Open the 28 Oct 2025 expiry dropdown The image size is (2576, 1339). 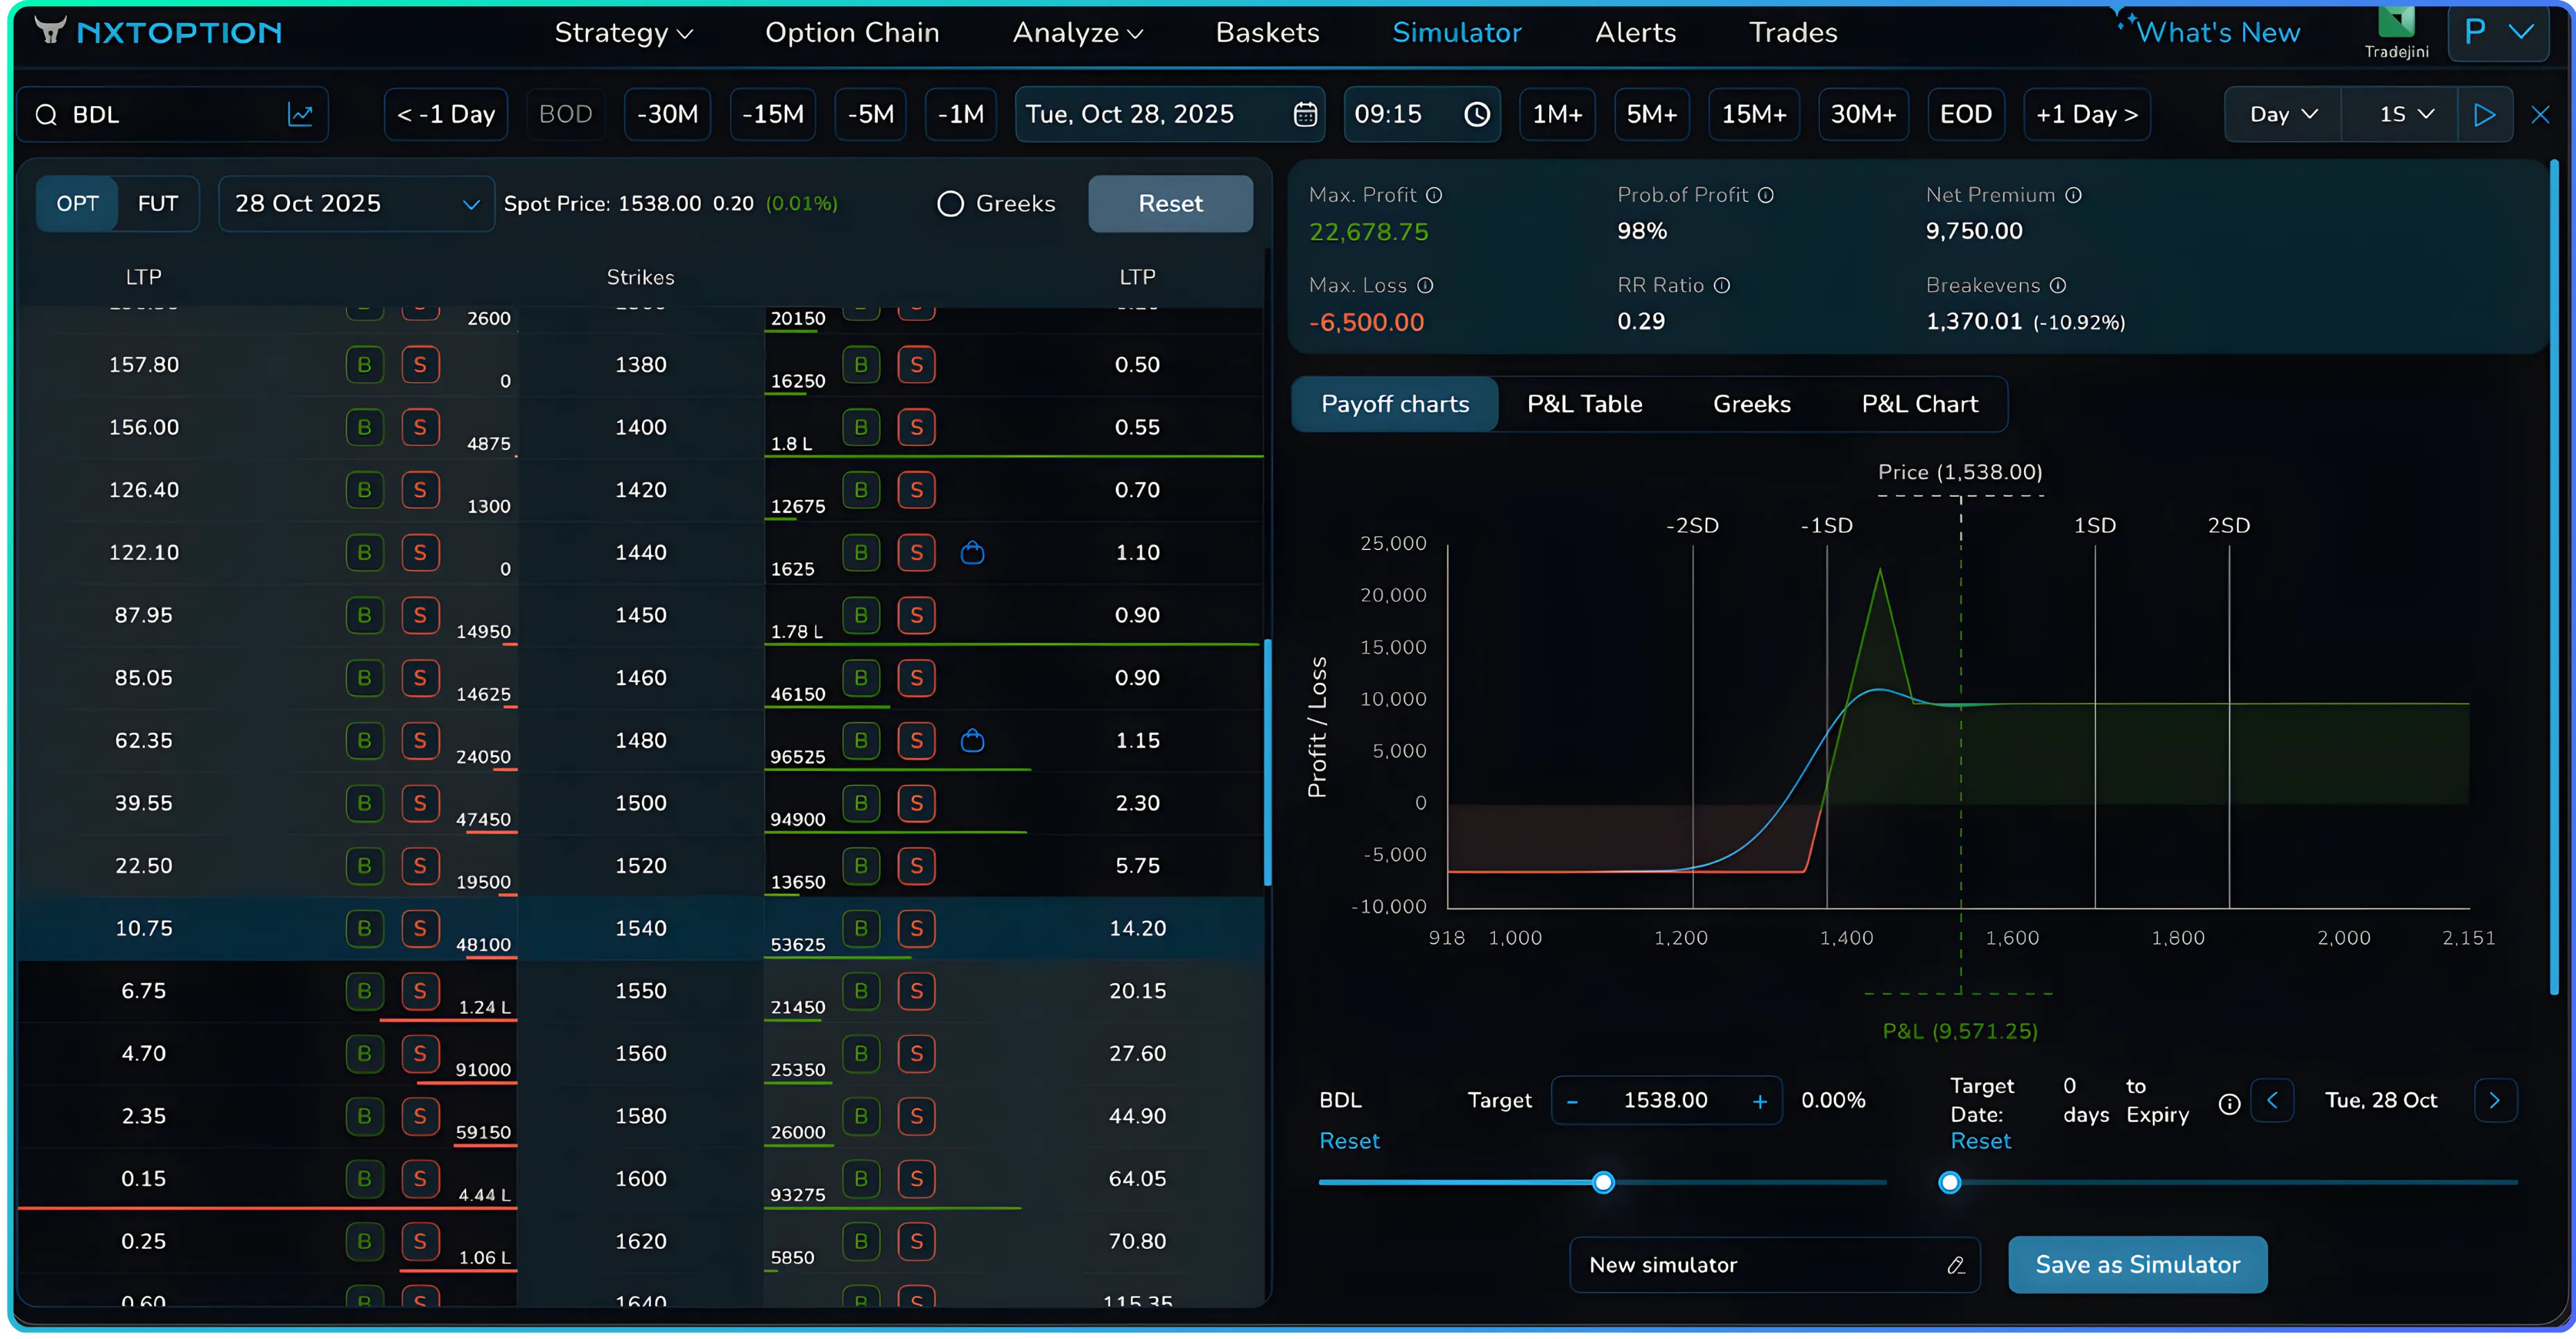pyautogui.click(x=356, y=203)
